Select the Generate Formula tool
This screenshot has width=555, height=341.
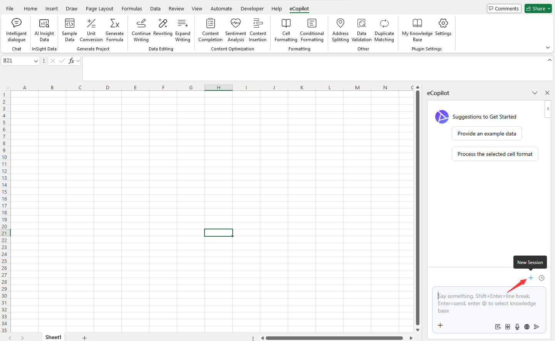(115, 30)
